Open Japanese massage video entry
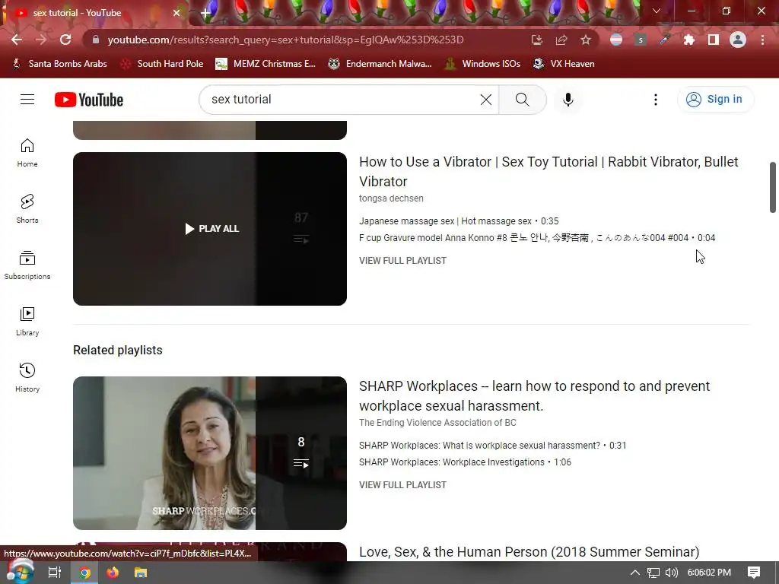The width and height of the screenshot is (779, 584). coord(459,221)
